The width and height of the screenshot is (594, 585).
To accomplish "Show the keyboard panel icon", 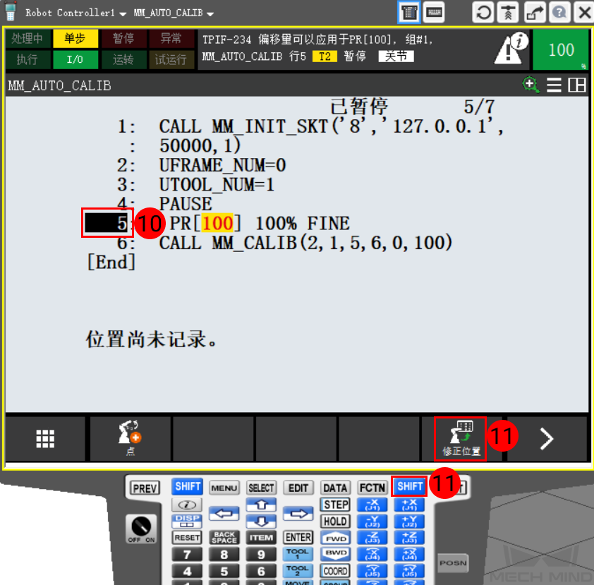I will click(434, 13).
